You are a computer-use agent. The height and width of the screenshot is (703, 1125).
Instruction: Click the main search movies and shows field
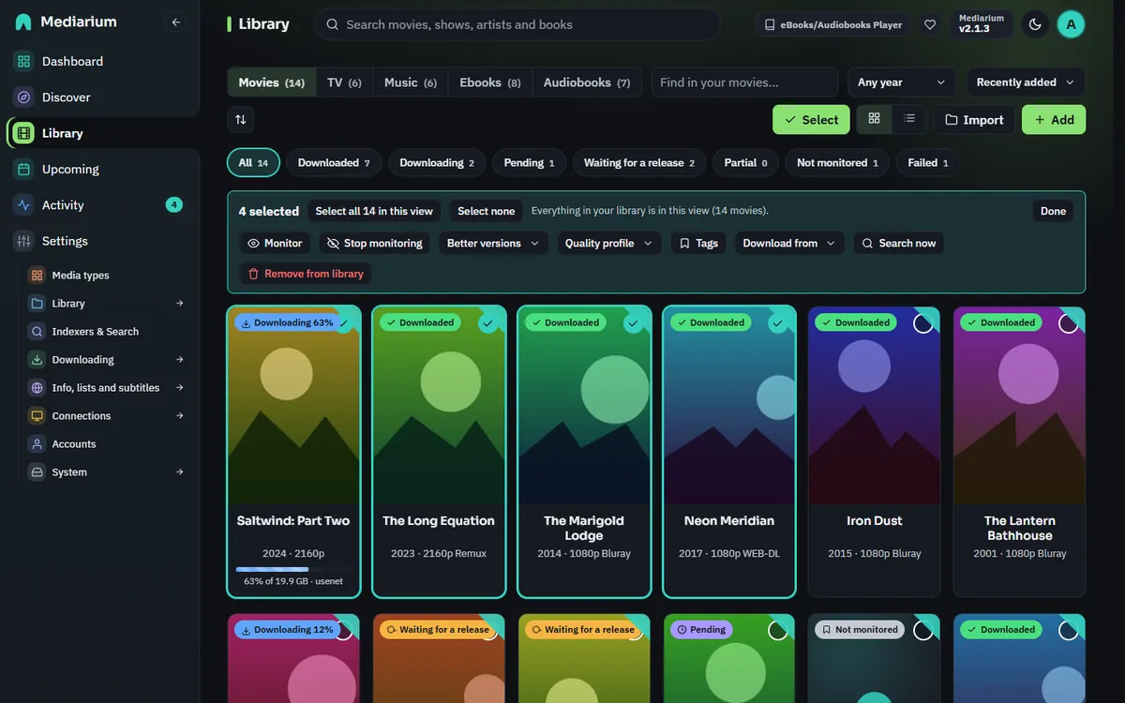[x=517, y=24]
